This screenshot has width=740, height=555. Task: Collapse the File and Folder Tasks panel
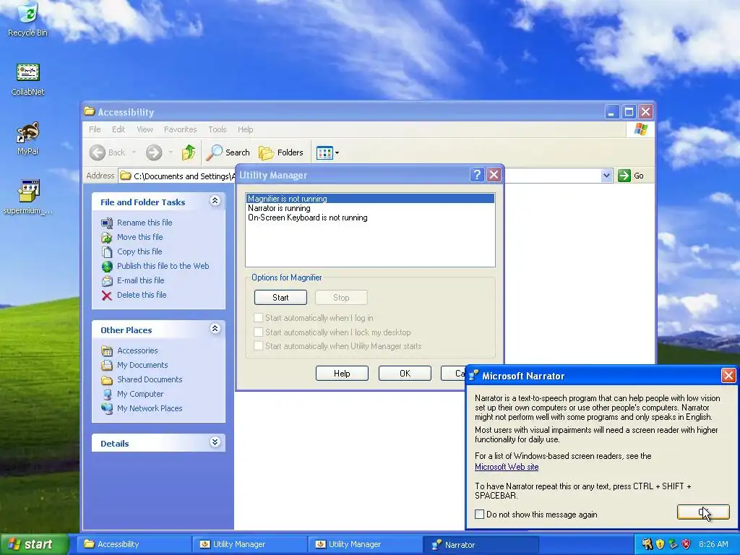(x=215, y=201)
